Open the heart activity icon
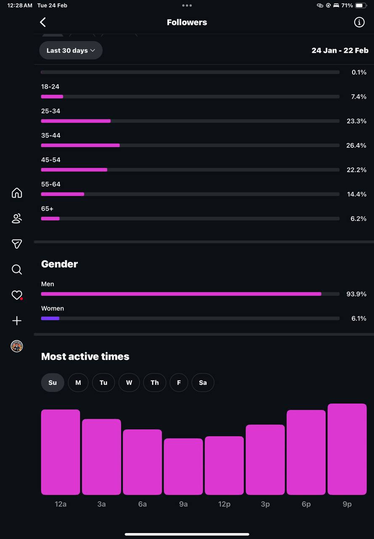374x539 pixels. tap(17, 295)
